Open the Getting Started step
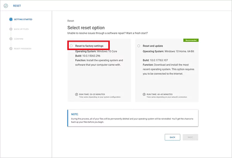Screen dimensions: 232x158 23,19
